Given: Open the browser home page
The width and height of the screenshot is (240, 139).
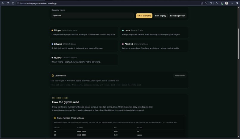Looking at the screenshot, I should coord(13,3).
